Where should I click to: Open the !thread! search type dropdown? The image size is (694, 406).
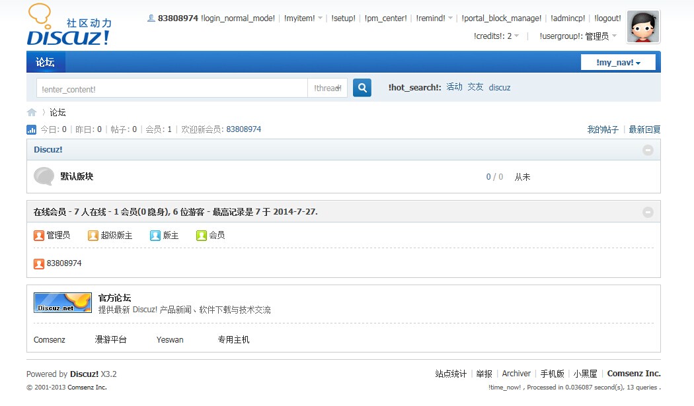click(x=328, y=87)
